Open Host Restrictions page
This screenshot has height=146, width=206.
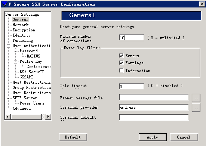pos(31,83)
